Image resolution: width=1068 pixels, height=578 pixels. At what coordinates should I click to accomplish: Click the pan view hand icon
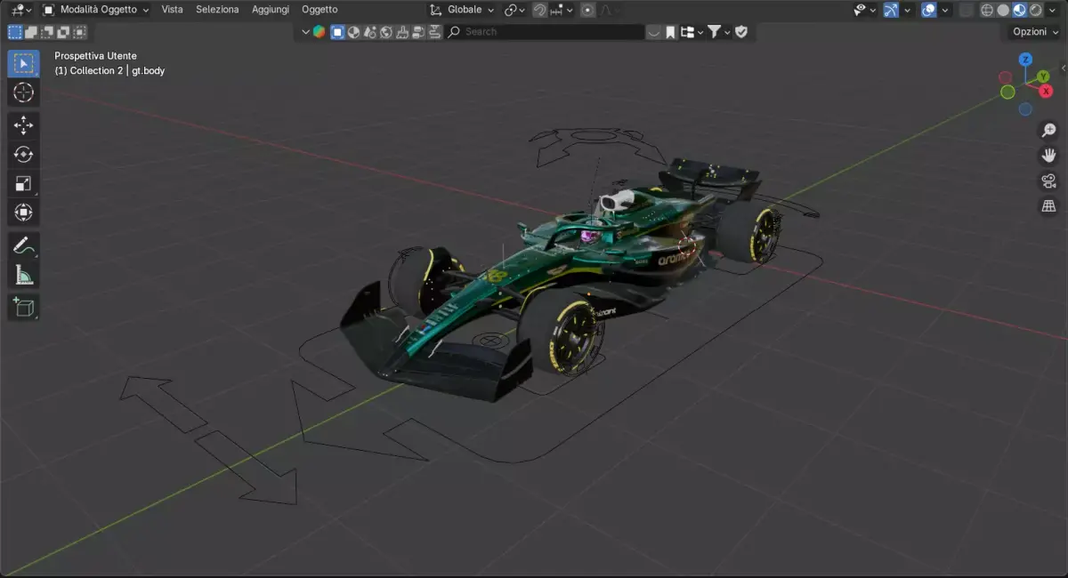[x=1048, y=156]
